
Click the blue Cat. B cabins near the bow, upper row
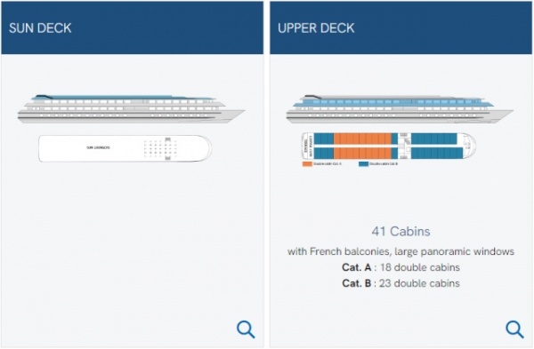434,139
